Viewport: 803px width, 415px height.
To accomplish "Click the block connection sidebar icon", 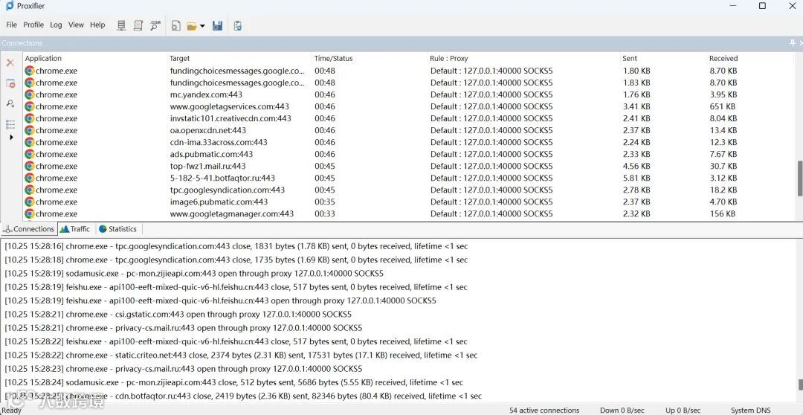I will 10,83.
